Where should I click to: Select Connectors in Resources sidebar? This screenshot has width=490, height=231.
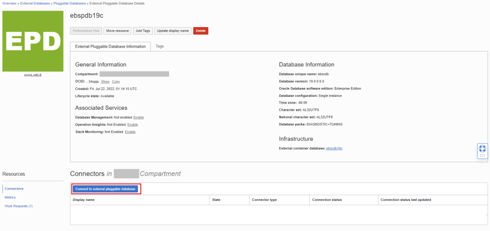click(14, 189)
